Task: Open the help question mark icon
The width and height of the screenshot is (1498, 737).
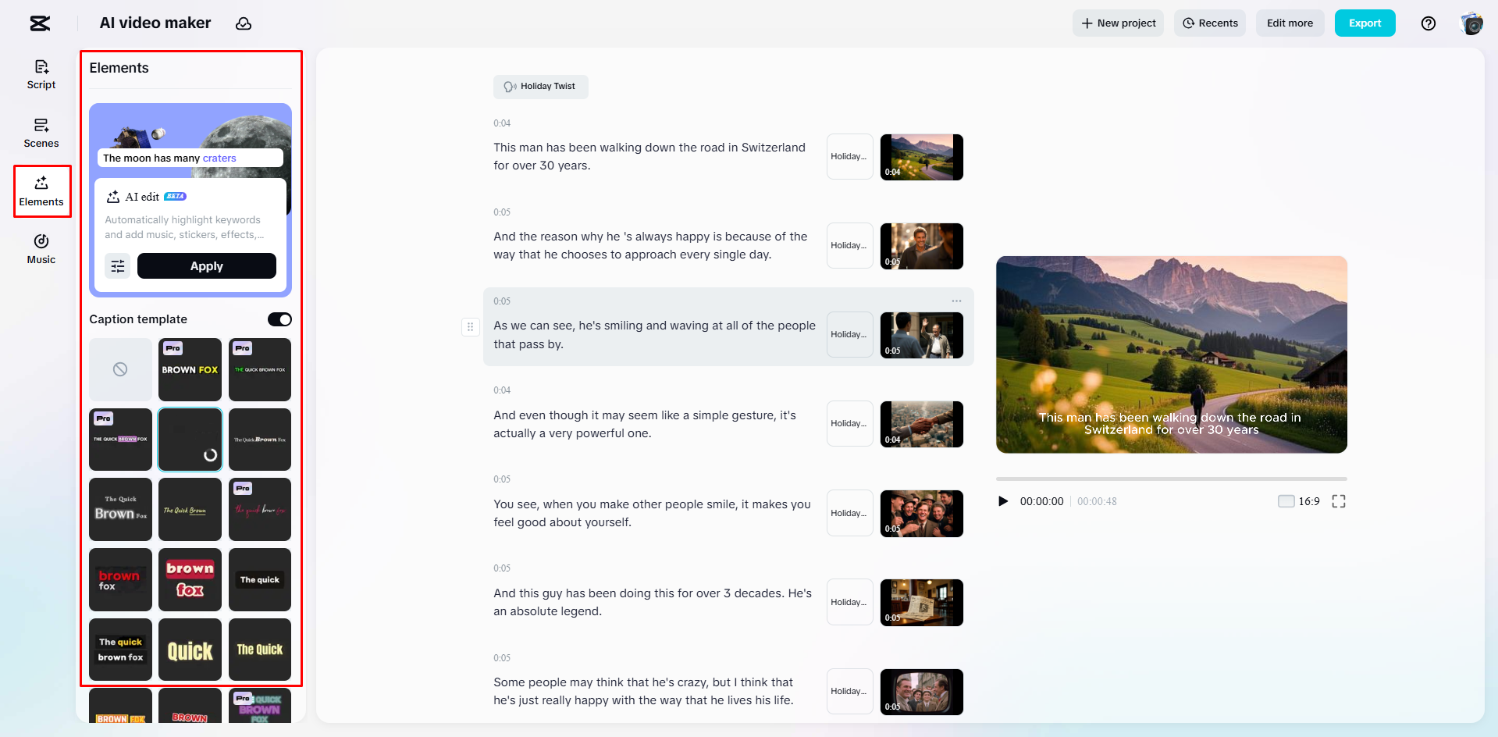Action: tap(1429, 23)
